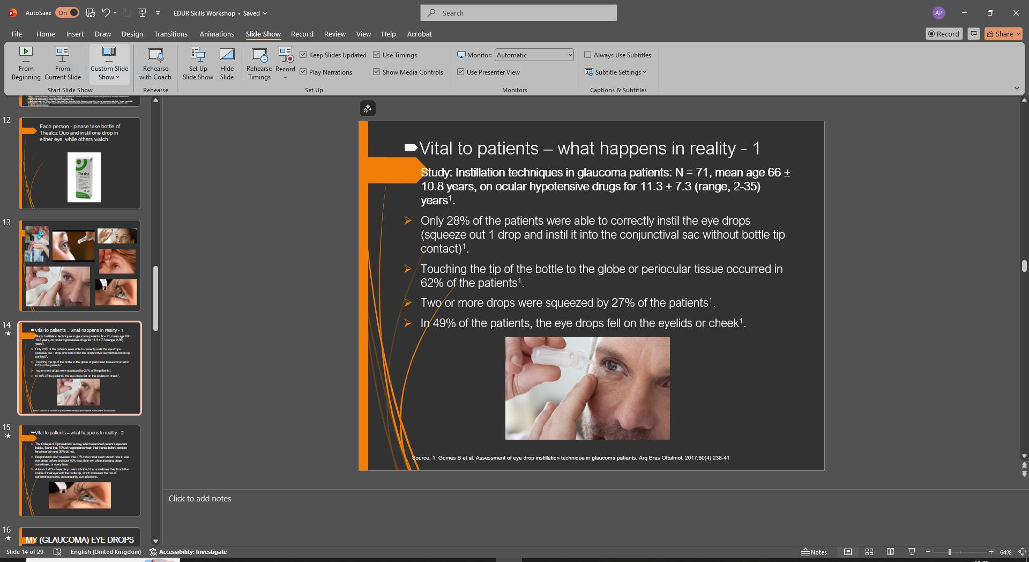Select slide 13 thumbnail
The width and height of the screenshot is (1029, 562).
80,265
